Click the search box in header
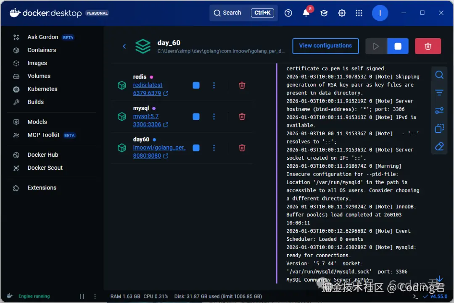The width and height of the screenshot is (454, 303). [x=243, y=13]
